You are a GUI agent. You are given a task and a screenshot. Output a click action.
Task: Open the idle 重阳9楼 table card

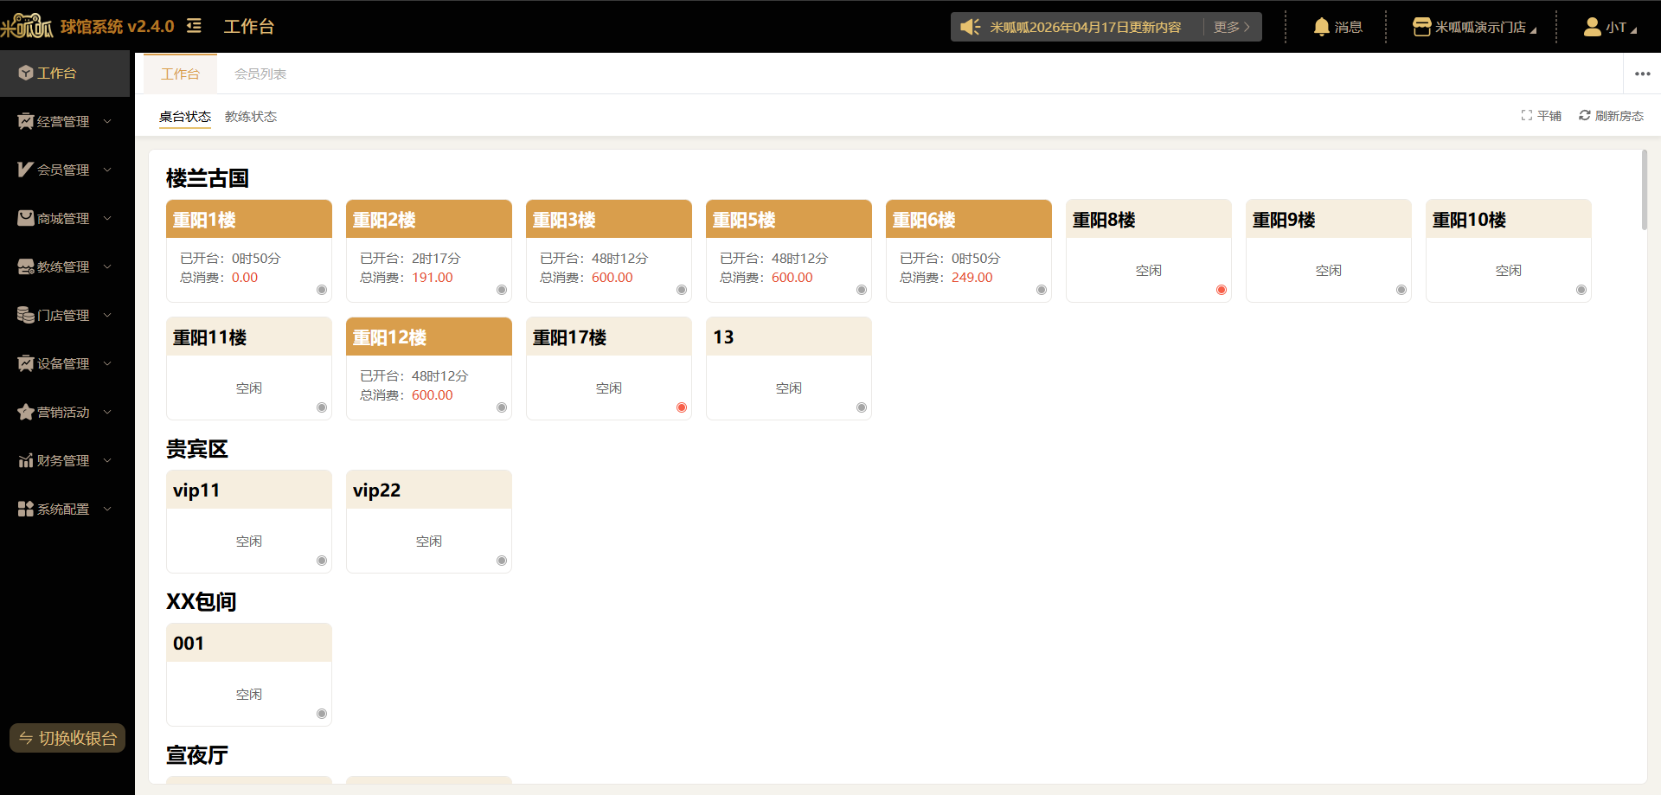point(1329,251)
